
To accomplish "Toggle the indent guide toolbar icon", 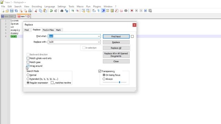I will [x=103, y=11].
